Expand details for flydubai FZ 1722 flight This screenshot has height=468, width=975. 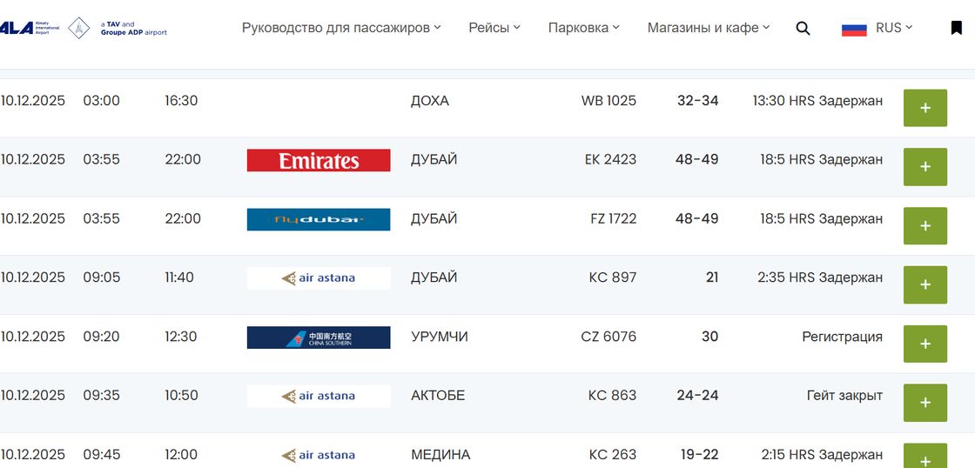(925, 226)
